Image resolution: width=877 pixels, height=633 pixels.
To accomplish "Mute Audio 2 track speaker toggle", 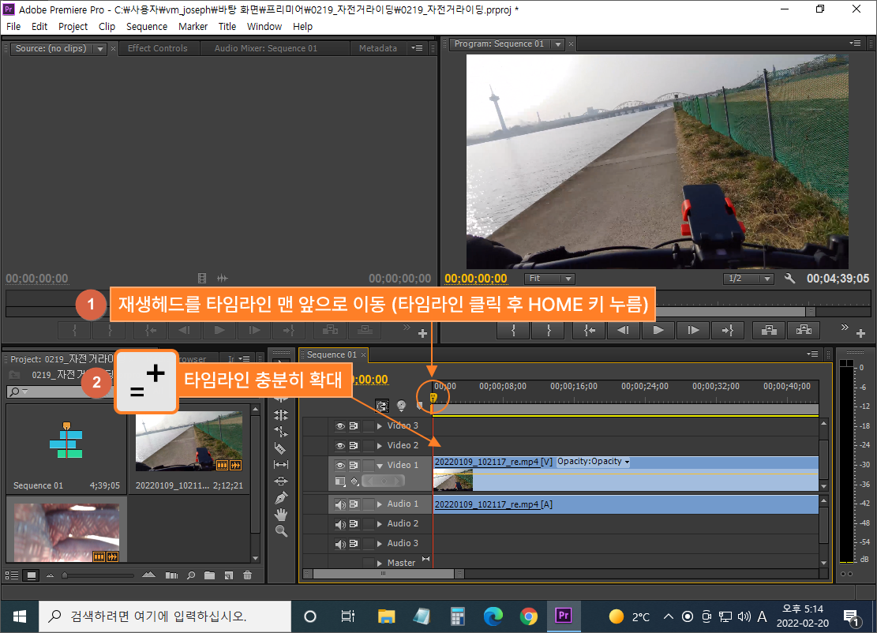I will tap(340, 524).
